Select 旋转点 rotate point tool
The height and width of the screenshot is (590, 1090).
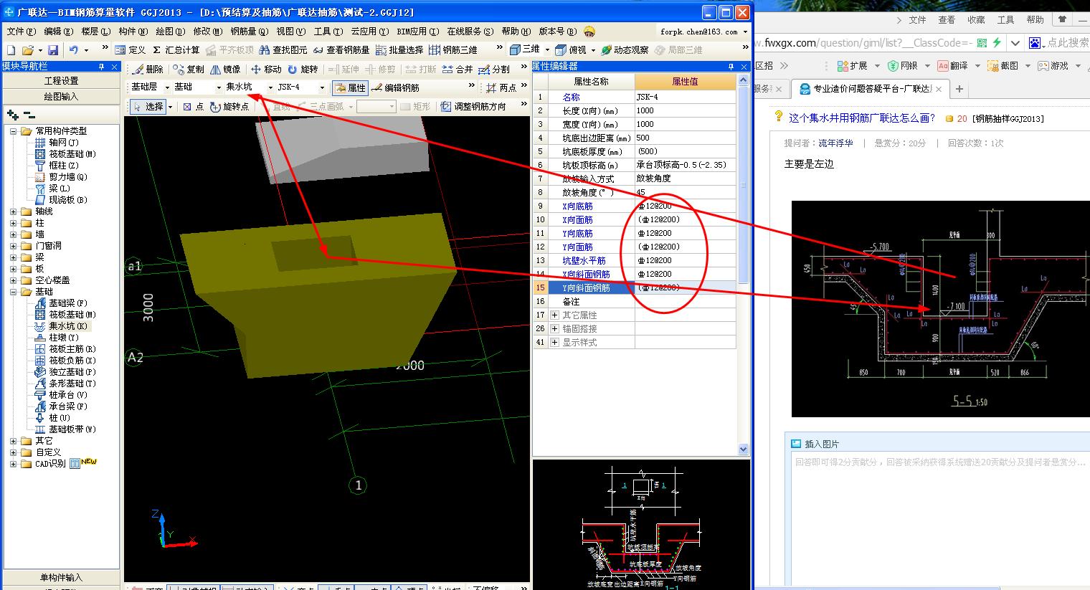pos(229,107)
